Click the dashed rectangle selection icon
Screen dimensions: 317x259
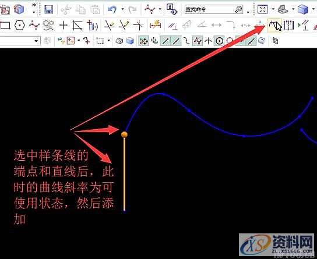100,41
